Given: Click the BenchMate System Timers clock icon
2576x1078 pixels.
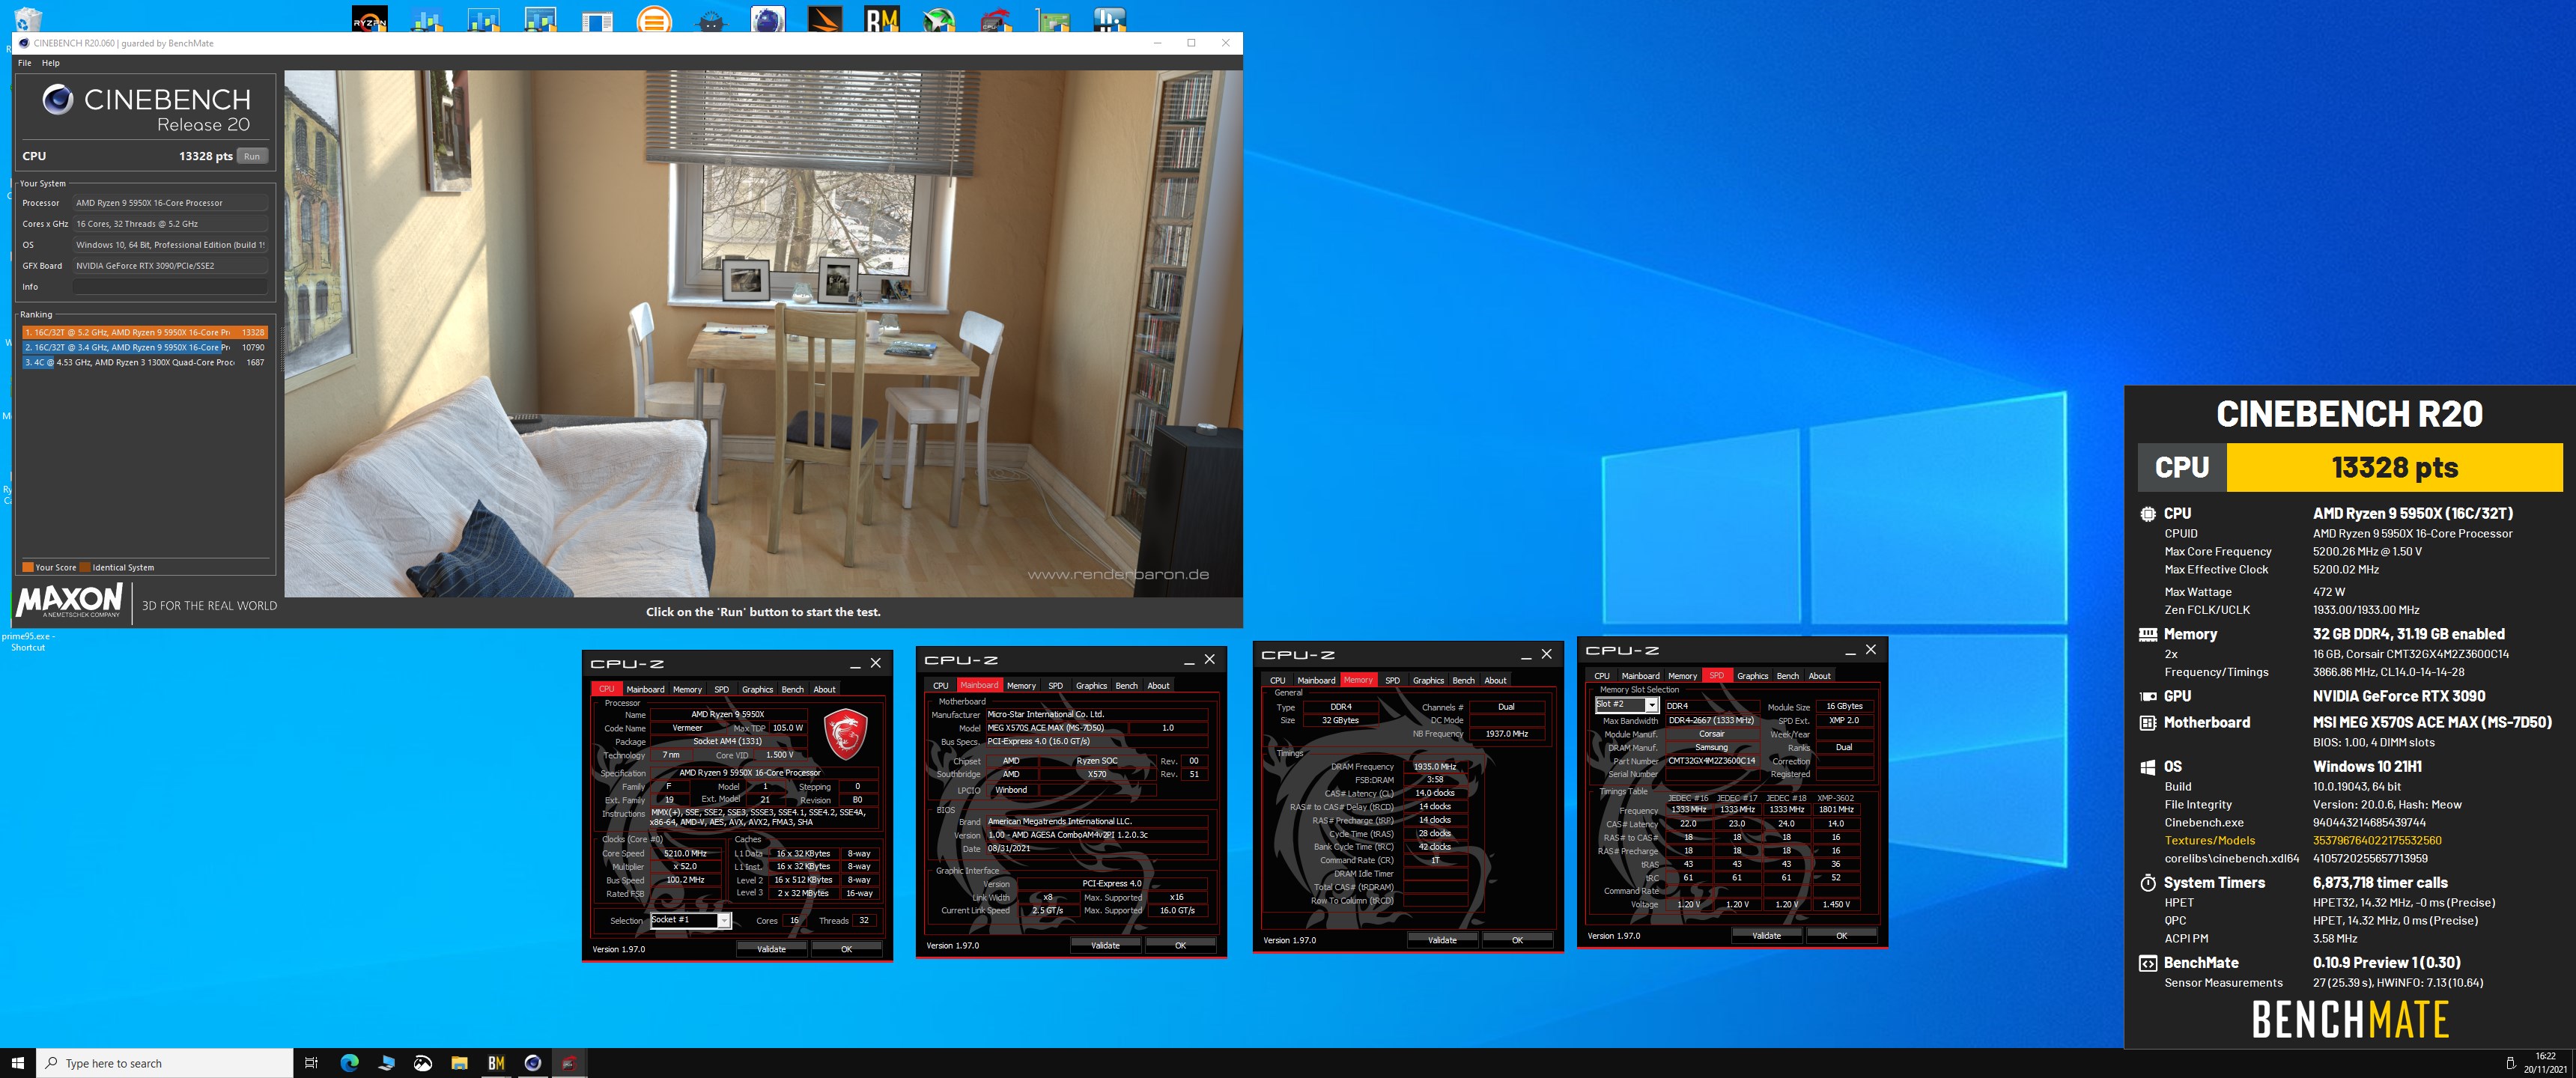Looking at the screenshot, I should click(2147, 883).
